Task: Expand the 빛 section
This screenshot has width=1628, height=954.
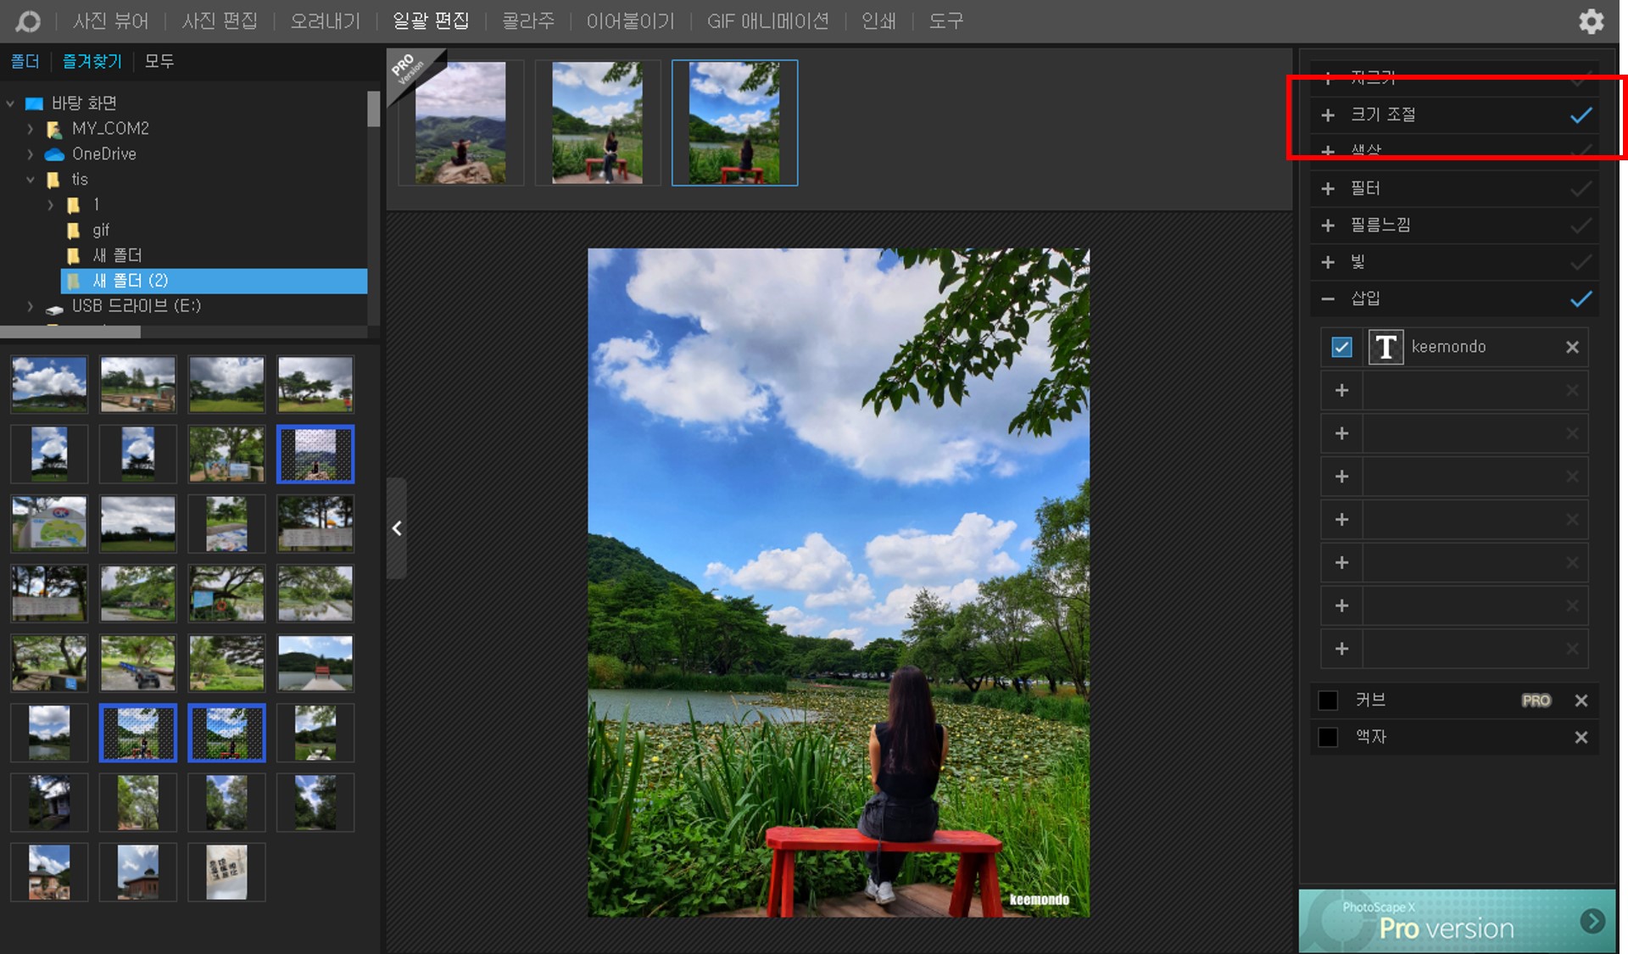Action: click(1328, 263)
